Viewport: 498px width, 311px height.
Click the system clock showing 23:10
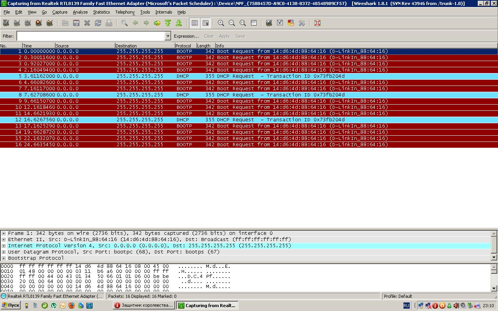pyautogui.click(x=488, y=306)
